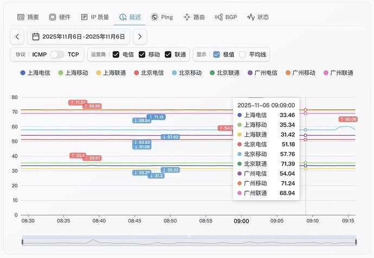Click the min marker 57.62
This screenshot has width=374, height=258.
pos(170,137)
